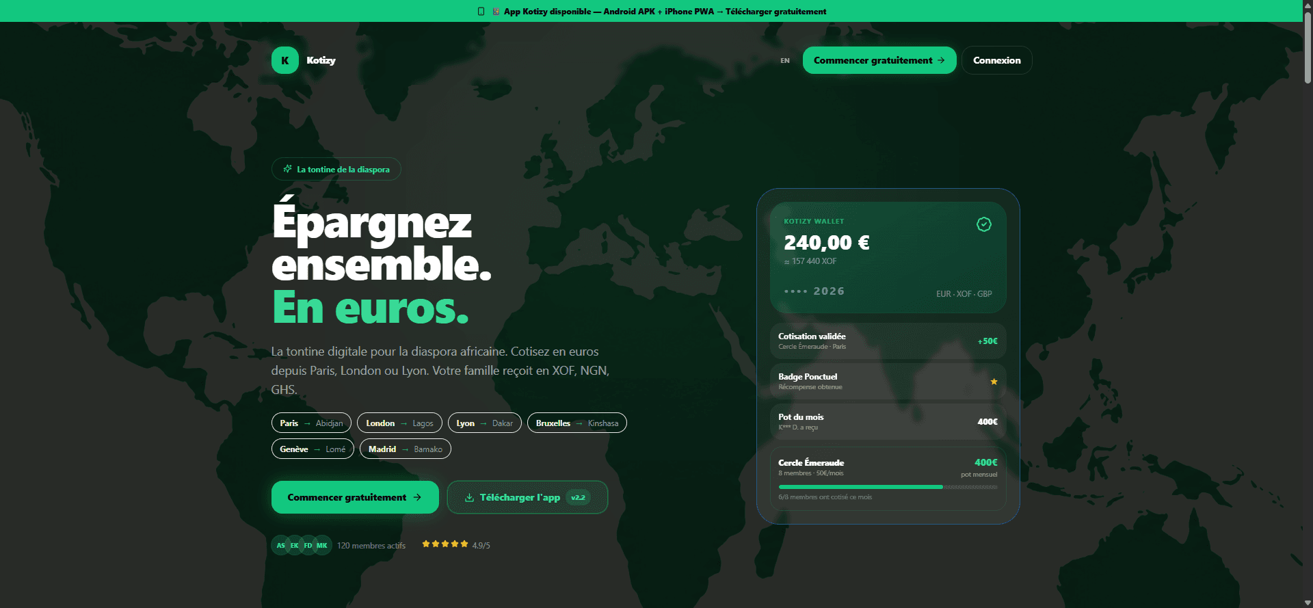Select the Lyon → Dakar route chip
Screen dimensions: 1313x608
[x=485, y=423]
